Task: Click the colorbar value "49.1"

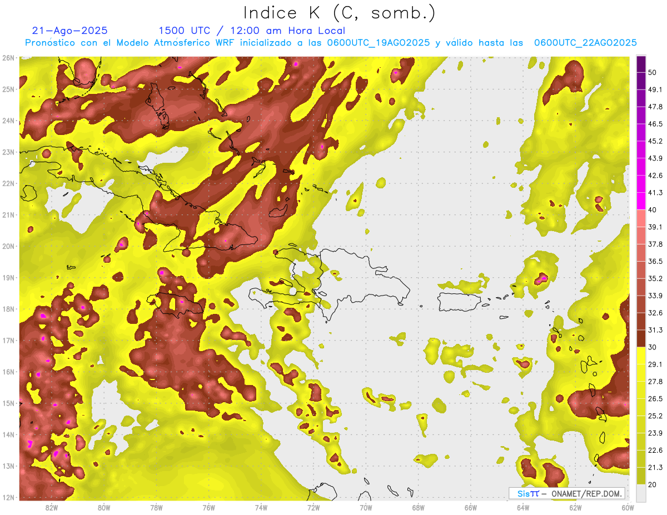Action: click(655, 89)
